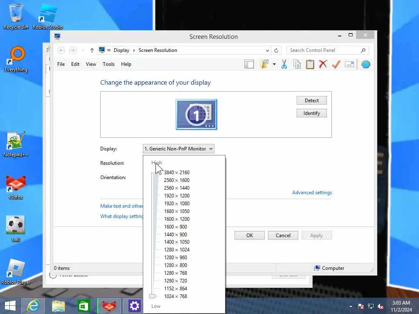Open the Tools menu
Viewport: 419px width, 314px height.
coord(108,64)
